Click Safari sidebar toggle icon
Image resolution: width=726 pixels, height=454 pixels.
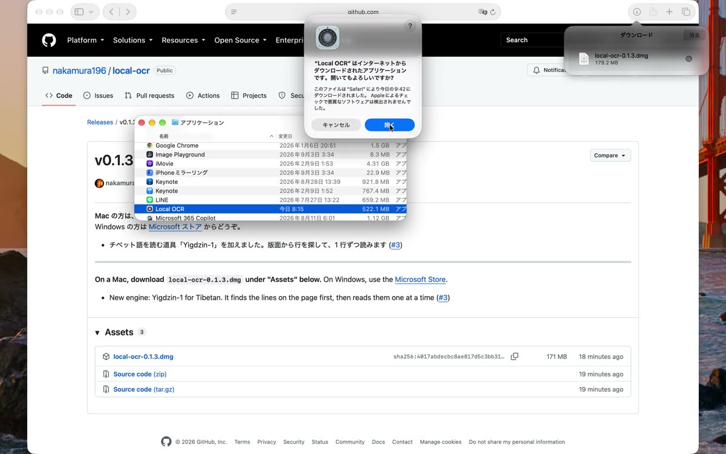pyautogui.click(x=79, y=12)
